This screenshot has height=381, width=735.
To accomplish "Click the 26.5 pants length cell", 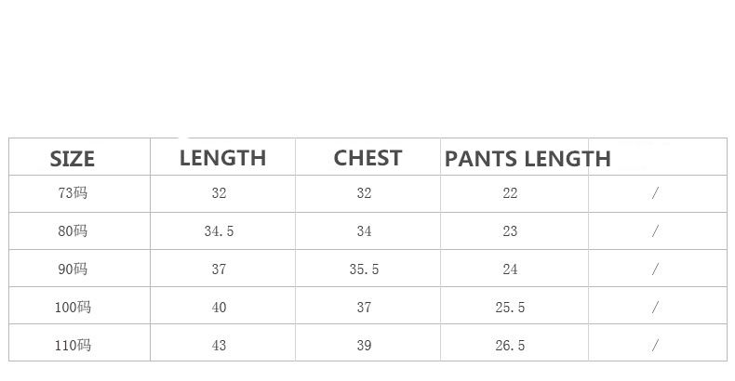I will (510, 346).
